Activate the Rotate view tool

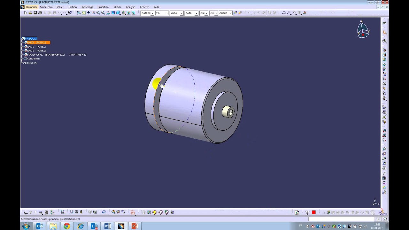(93, 13)
